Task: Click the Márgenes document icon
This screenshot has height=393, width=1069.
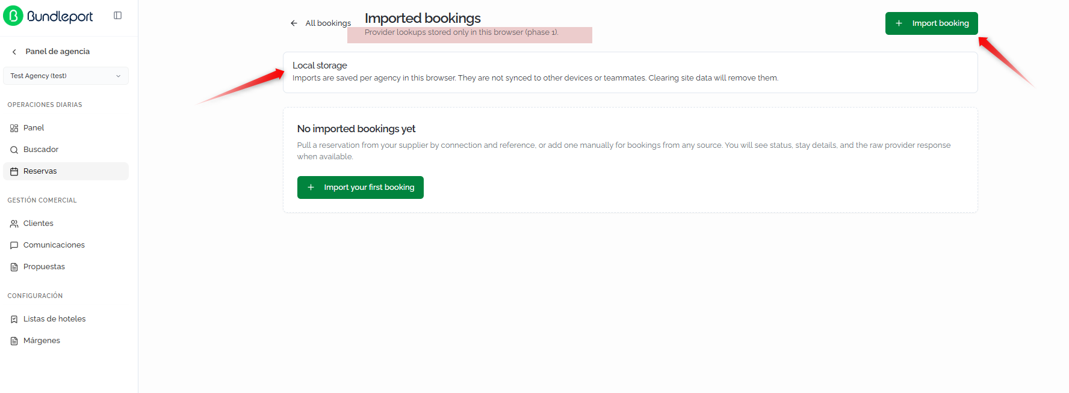Action: (14, 341)
